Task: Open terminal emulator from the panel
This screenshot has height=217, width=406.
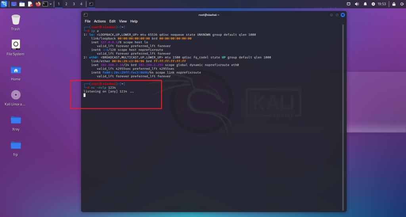Action: point(45,4)
